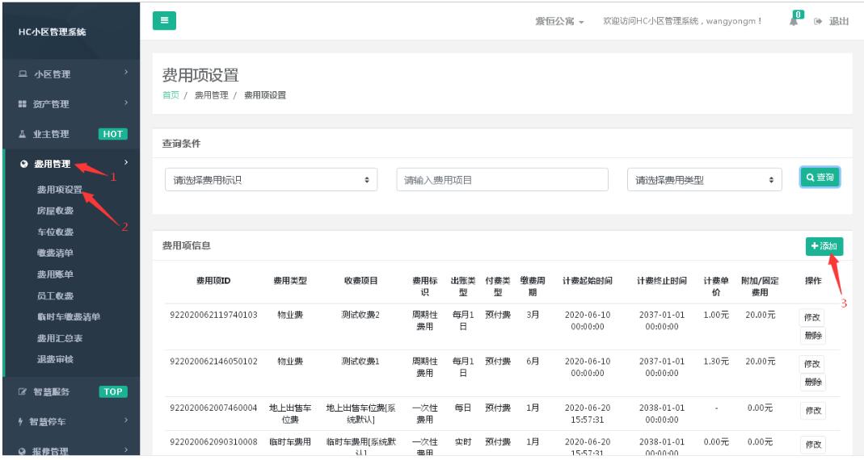The width and height of the screenshot is (864, 460).
Task: Click the 资产管理 grid icon
Action: tap(22, 104)
